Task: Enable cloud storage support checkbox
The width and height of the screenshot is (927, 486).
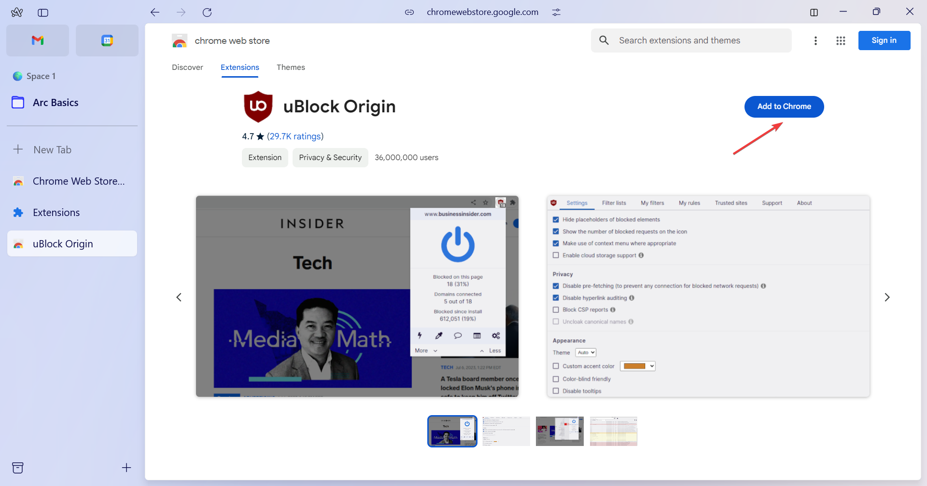Action: click(x=556, y=256)
